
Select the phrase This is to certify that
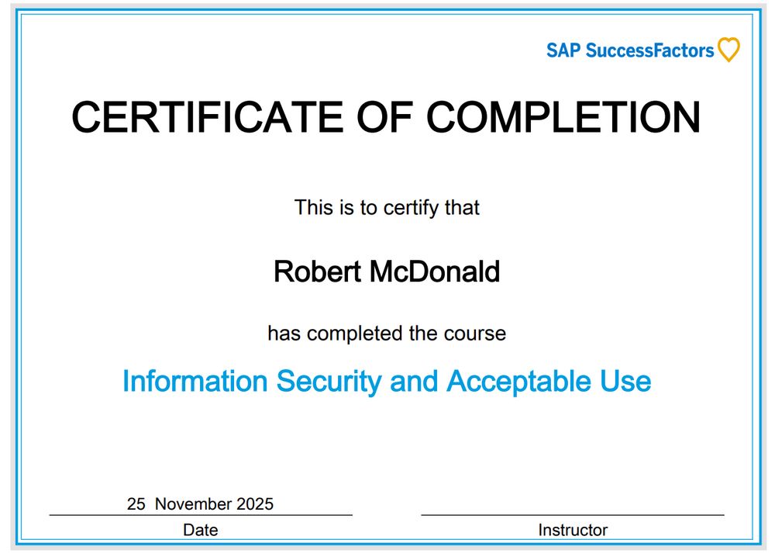pos(387,207)
